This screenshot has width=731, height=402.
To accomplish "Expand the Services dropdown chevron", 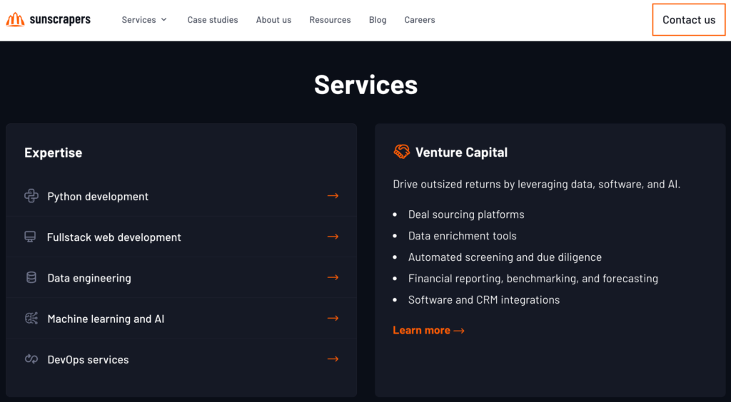I will (x=163, y=19).
